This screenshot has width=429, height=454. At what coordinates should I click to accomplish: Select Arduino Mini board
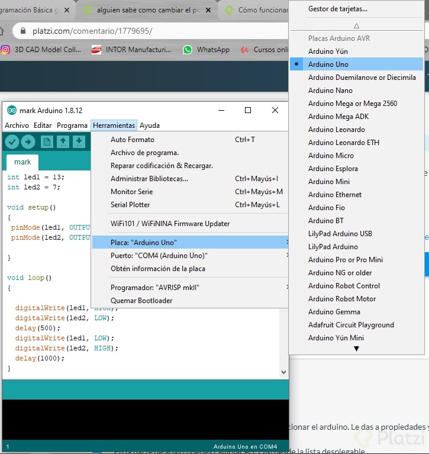356,182
